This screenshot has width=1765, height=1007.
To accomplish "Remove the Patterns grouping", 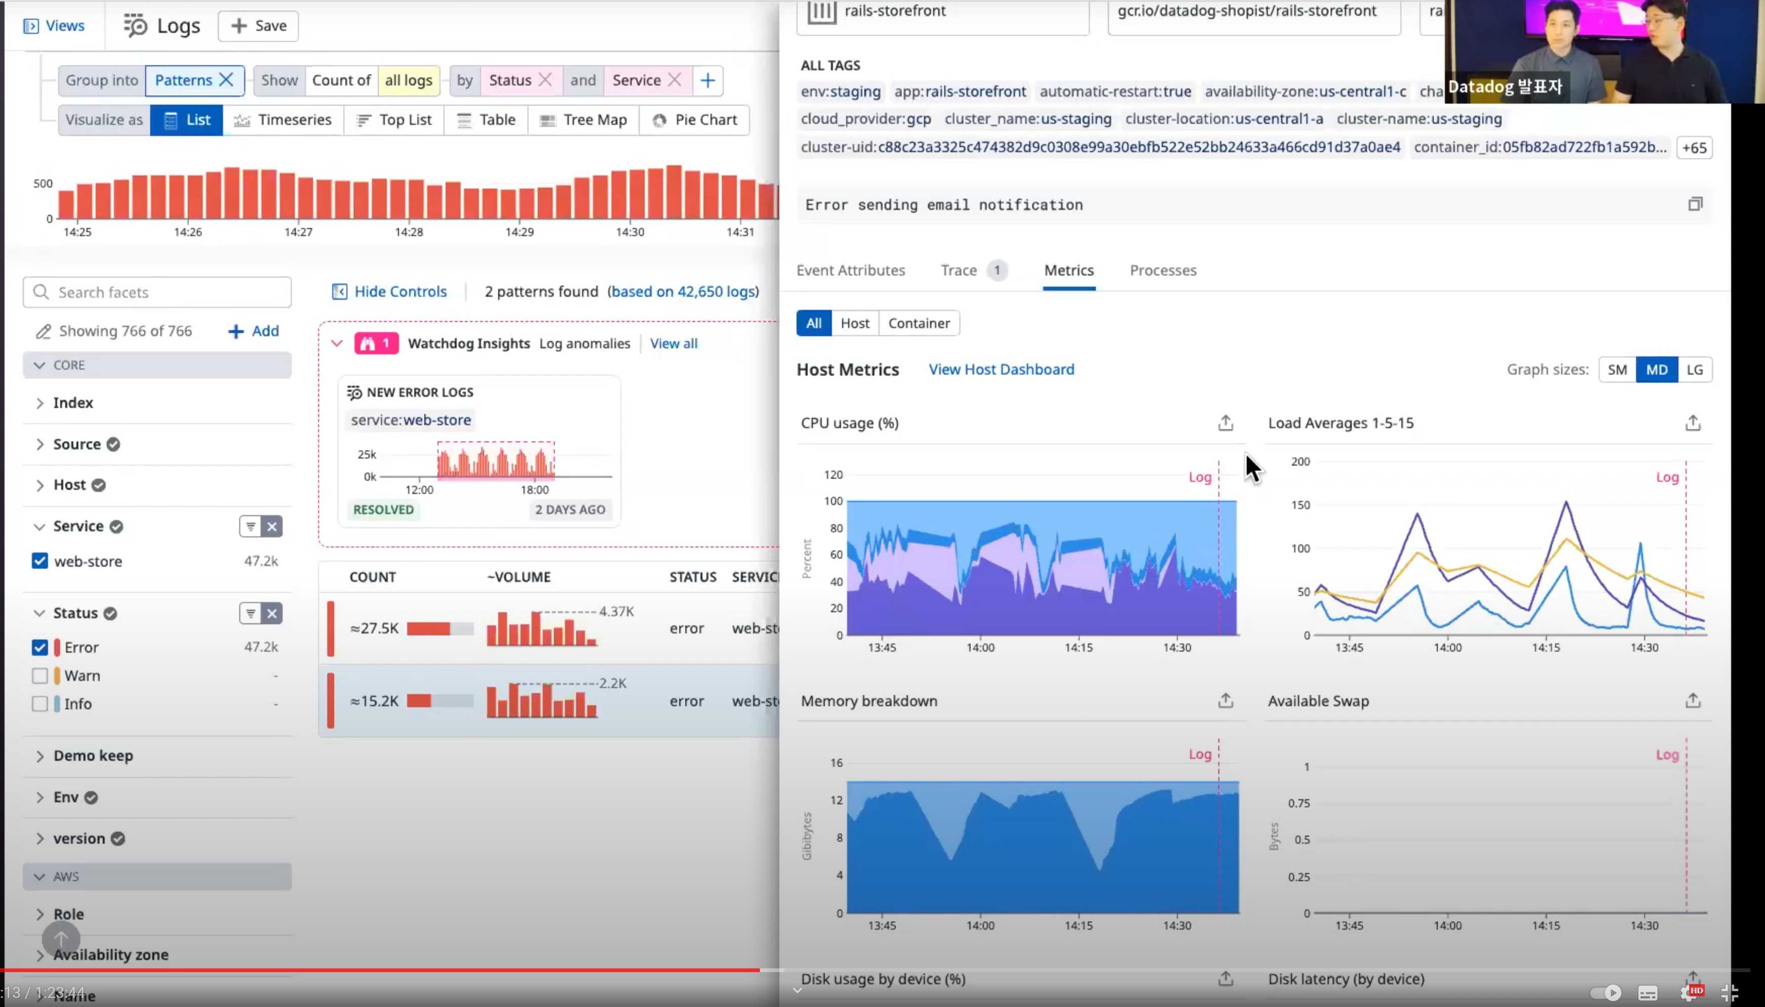I will click(x=226, y=80).
